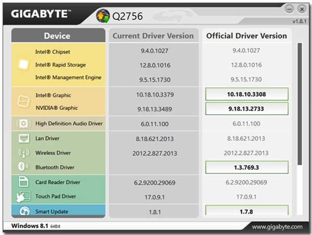Select the Intel® Chipset row label

53,52
